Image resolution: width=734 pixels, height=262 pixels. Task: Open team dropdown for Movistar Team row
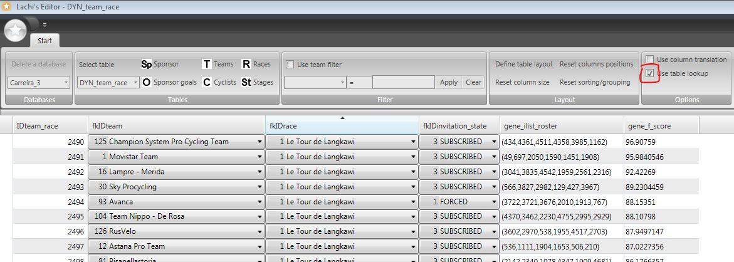pyautogui.click(x=260, y=157)
